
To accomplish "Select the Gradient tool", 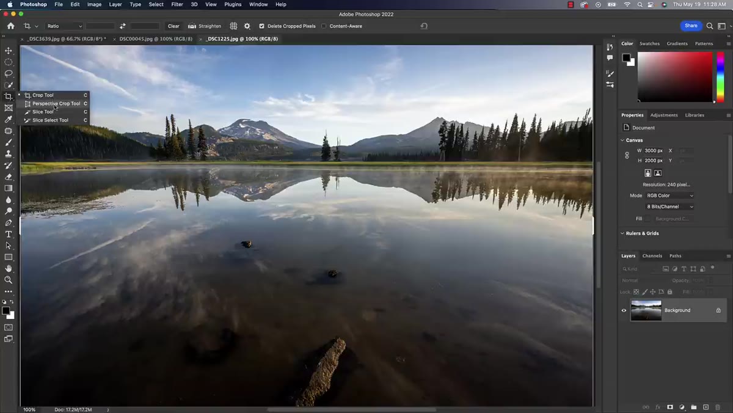I will point(9,188).
